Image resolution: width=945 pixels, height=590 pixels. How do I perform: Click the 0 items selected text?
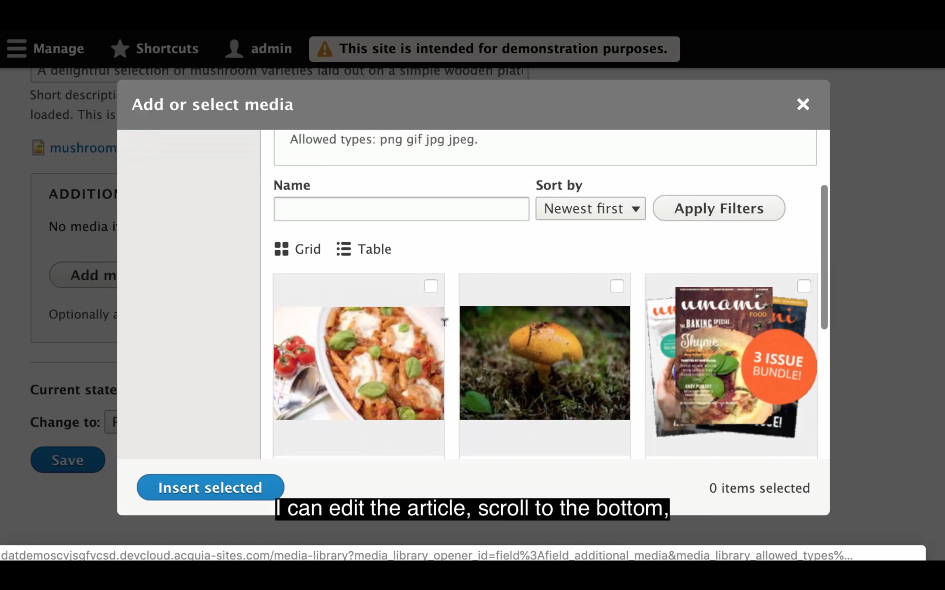pos(759,488)
